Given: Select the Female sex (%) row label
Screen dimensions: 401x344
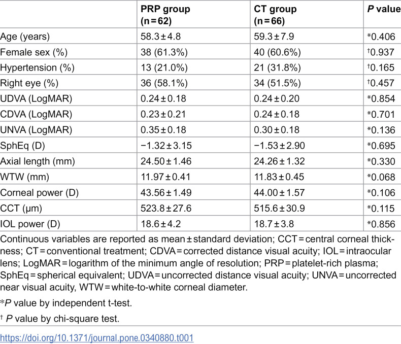Looking at the screenshot, I should click(x=34, y=52).
